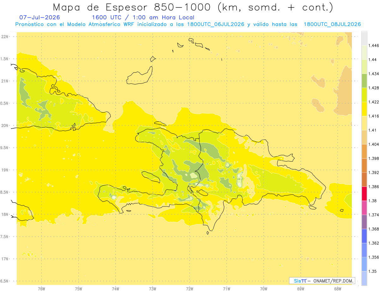The image size is (379, 293).
Task: Click the latitude label "21N"
Action: (5, 81)
